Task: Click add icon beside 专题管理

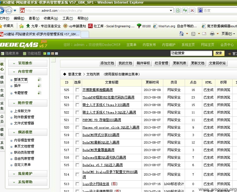Action: 39,93
